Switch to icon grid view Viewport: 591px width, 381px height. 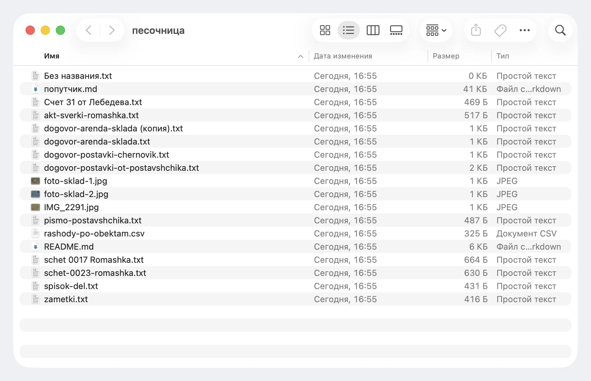[325, 30]
